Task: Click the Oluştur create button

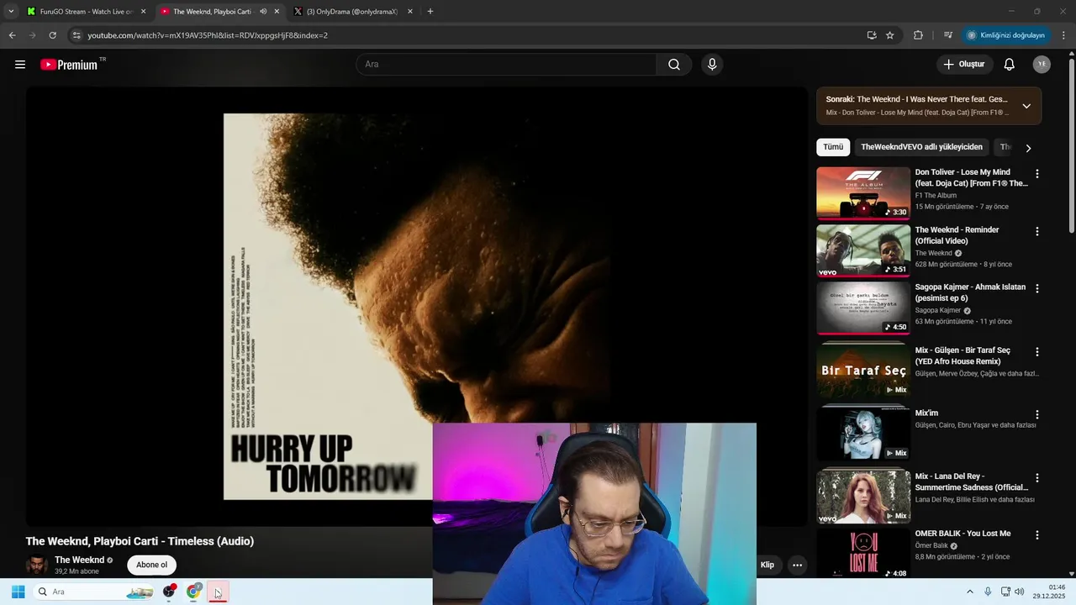Action: [963, 65]
